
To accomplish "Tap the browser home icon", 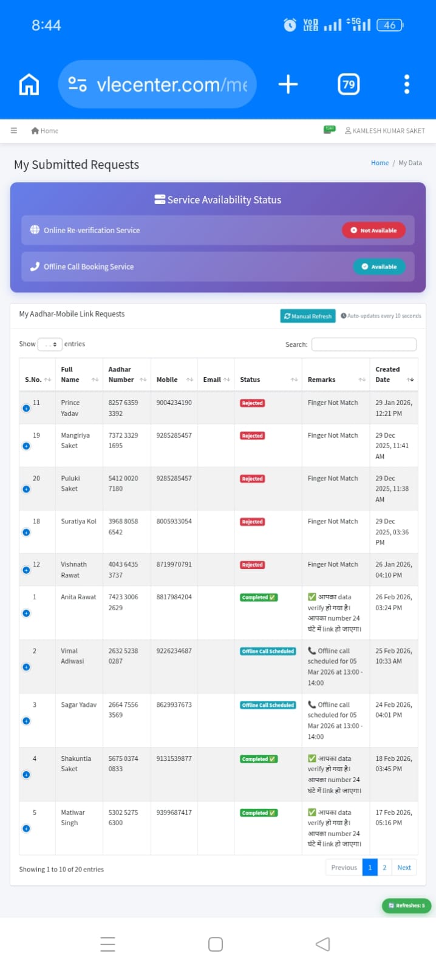I will (29, 84).
